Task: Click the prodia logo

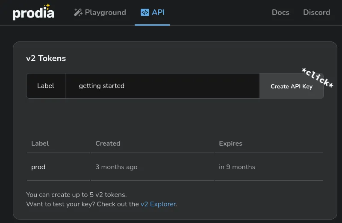Action: coord(33,13)
